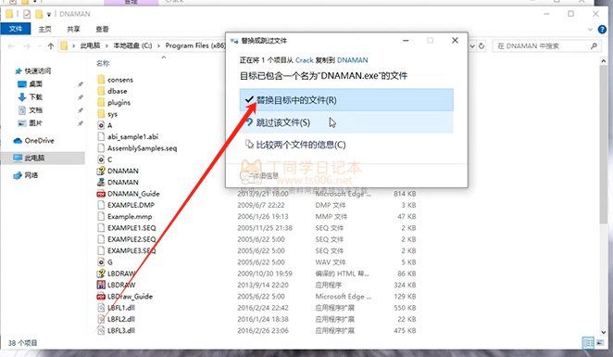Expand the address bar history dropdown

[472, 45]
